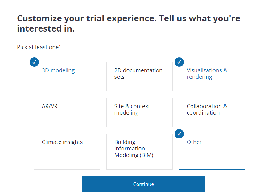Screen dimensions: 264x195
Task: Click the checkmark badge on the Other tile
Action: (179, 134)
